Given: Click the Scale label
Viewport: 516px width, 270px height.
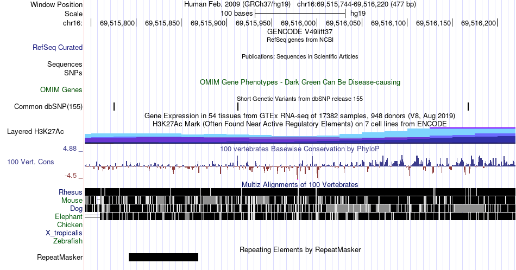Looking at the screenshot, I should (x=73, y=14).
